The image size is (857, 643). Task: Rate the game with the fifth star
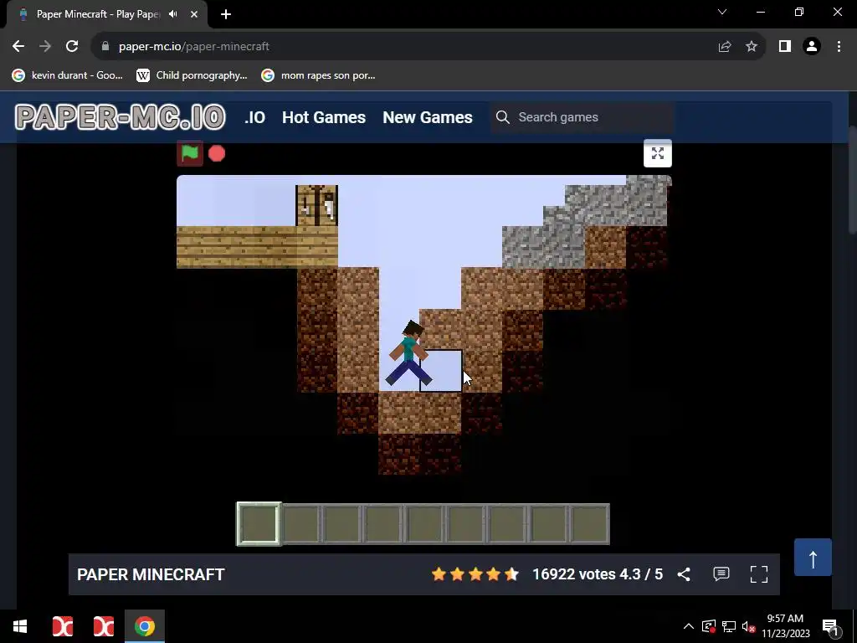(x=511, y=574)
